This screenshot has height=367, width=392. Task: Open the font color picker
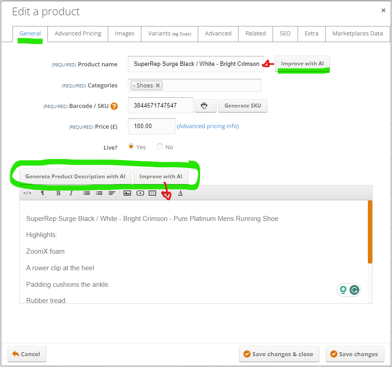(180, 193)
